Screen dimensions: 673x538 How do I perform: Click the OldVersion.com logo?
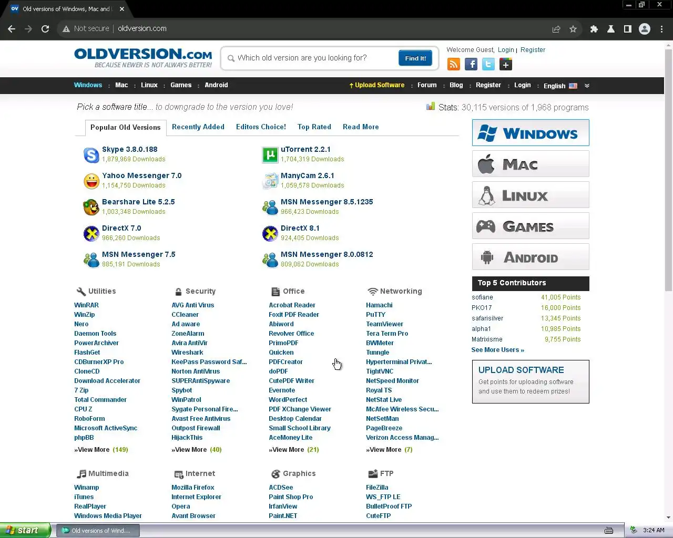coord(143,58)
